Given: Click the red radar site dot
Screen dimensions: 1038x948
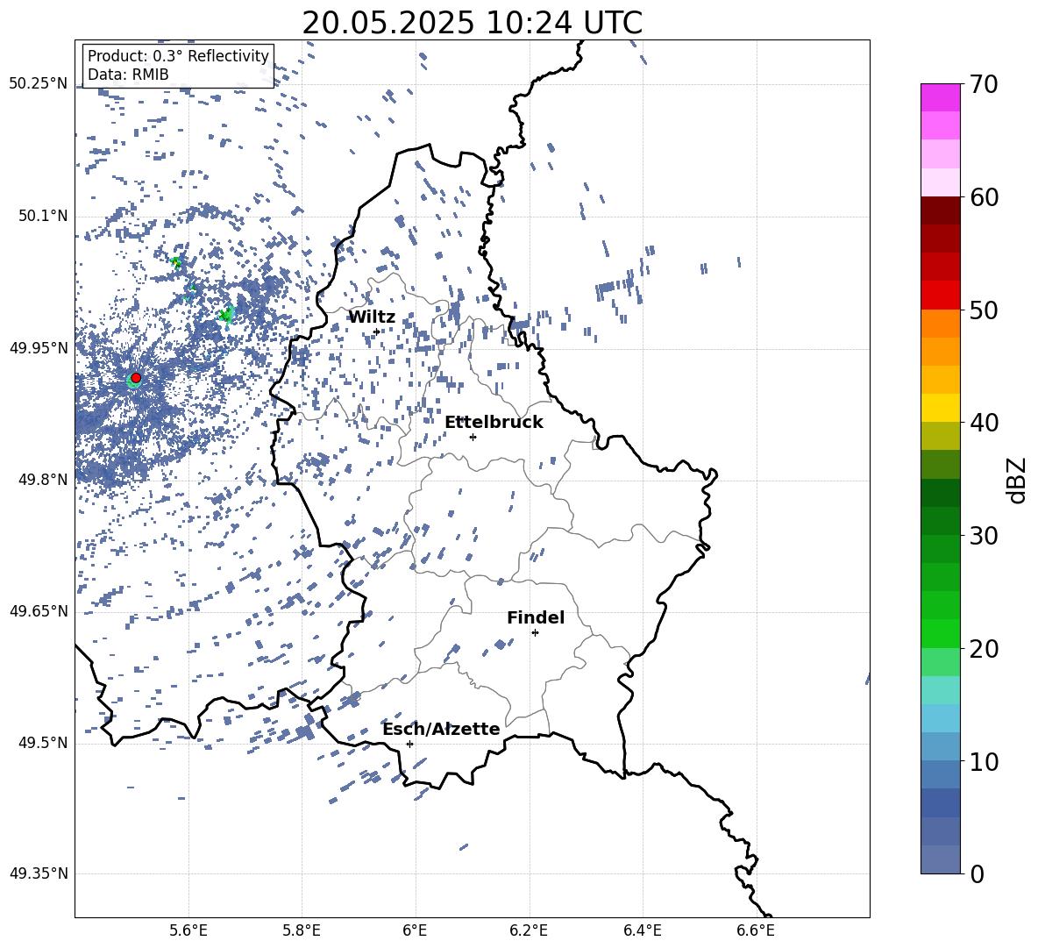Looking at the screenshot, I should (136, 378).
